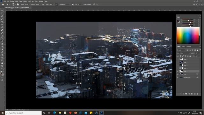The image size is (204, 115).
Task: Select the Brush tool
Action: pos(2,33)
